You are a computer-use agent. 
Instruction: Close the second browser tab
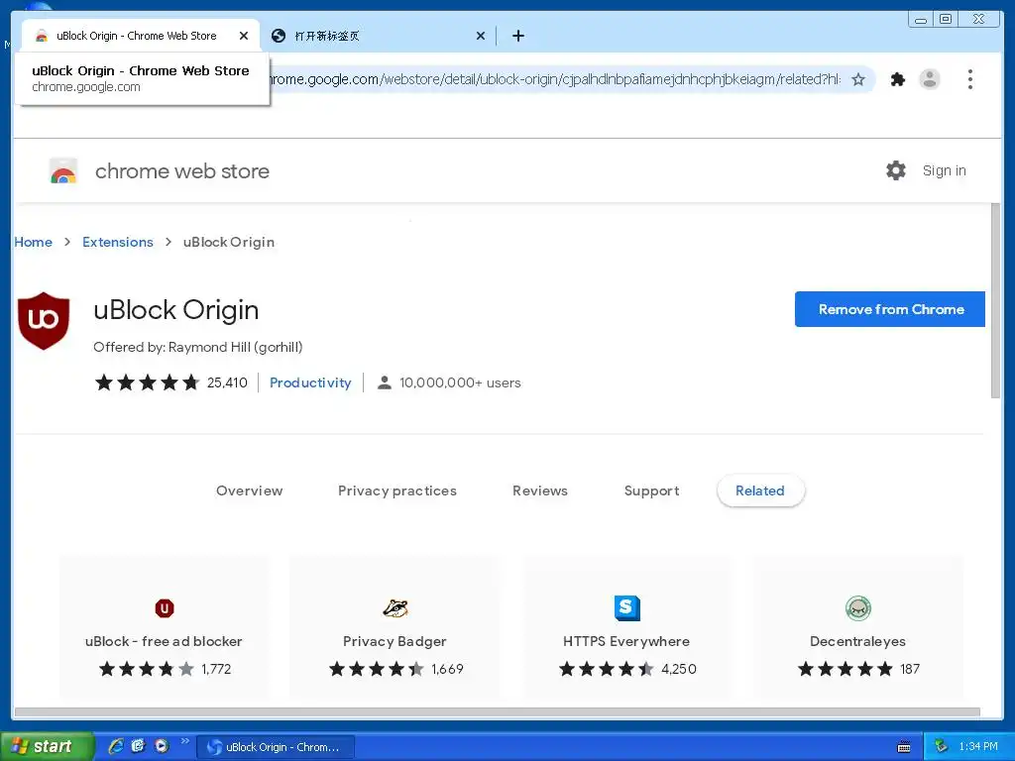pyautogui.click(x=481, y=36)
